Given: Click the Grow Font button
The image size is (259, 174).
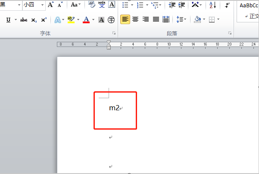Looking at the screenshot, I should tap(50, 5).
